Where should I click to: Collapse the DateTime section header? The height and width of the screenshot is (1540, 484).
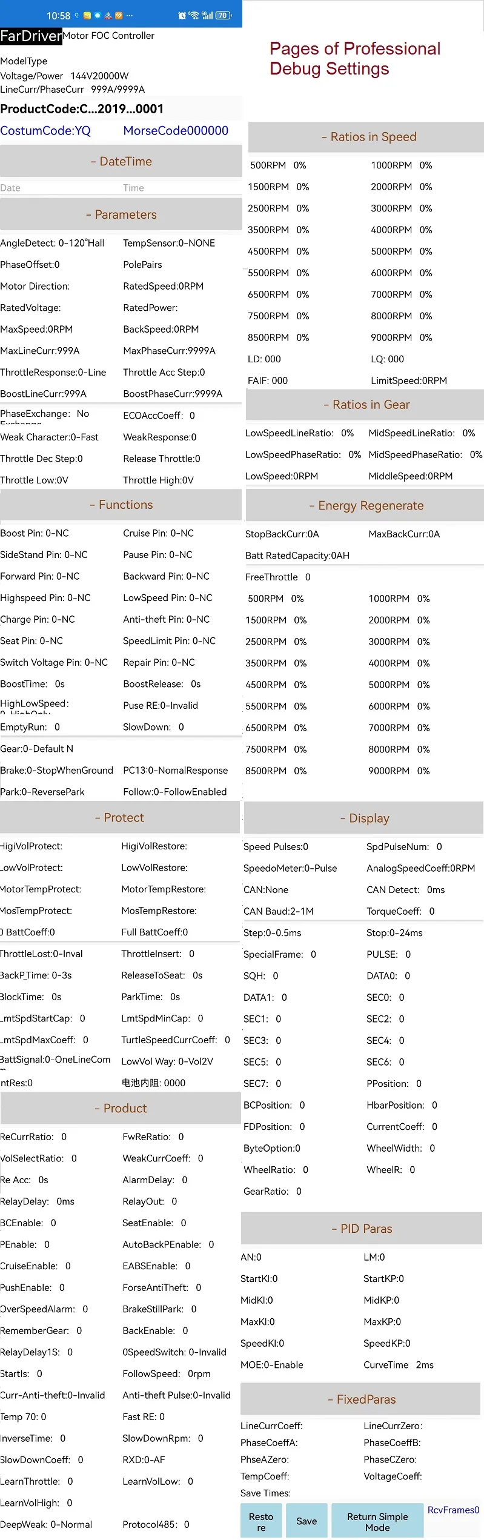coord(121,162)
